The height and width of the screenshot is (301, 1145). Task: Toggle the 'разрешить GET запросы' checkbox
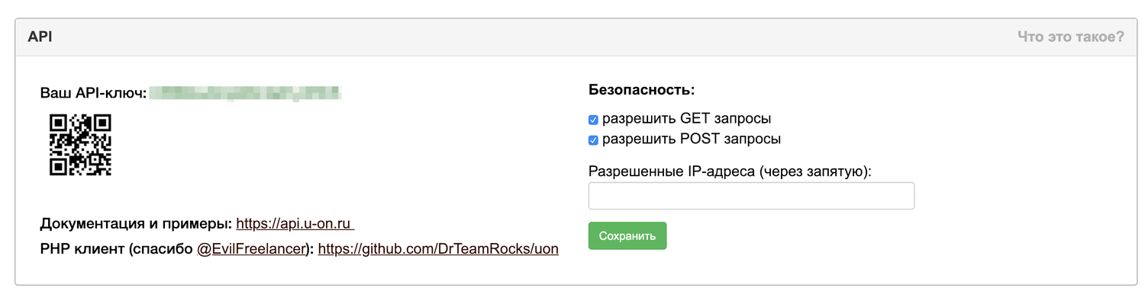pos(593,120)
